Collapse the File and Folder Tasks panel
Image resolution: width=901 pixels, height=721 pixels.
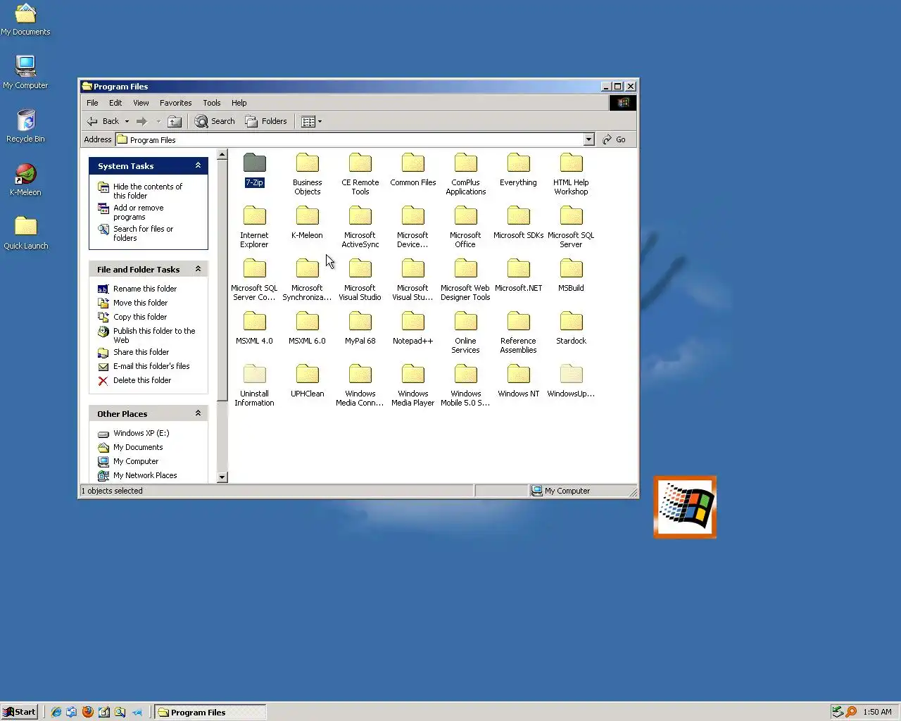click(198, 269)
